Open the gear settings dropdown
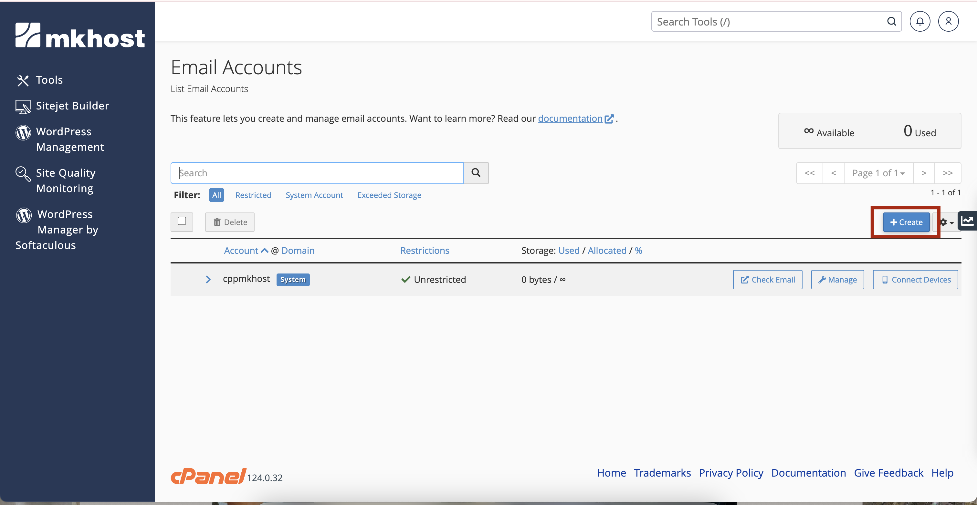Image resolution: width=977 pixels, height=505 pixels. (947, 222)
